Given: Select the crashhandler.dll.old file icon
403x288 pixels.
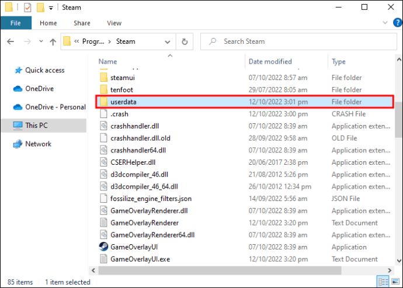Looking at the screenshot, I should click(x=103, y=138).
